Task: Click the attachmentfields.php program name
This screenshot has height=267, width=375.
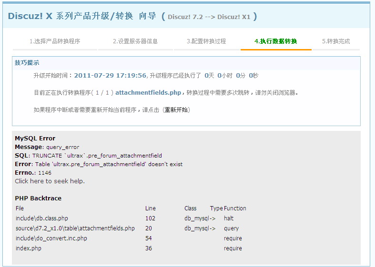Action: pos(148,93)
